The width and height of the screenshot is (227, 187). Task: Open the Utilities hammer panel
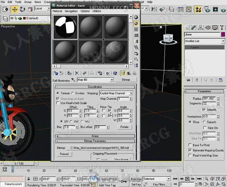coord(222,28)
